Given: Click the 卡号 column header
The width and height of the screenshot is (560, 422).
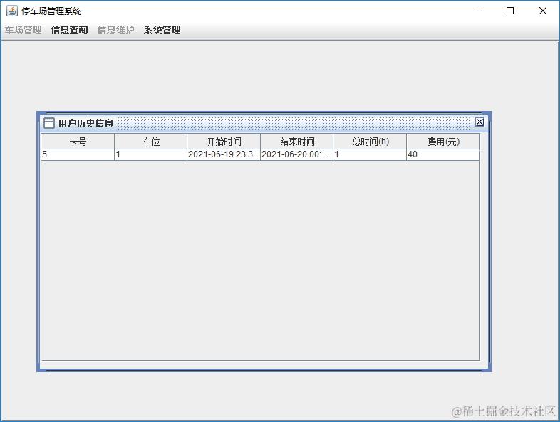Looking at the screenshot, I should [78, 142].
